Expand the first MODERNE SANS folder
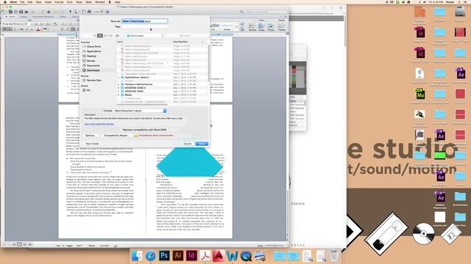This screenshot has height=264, width=471. (118, 88)
